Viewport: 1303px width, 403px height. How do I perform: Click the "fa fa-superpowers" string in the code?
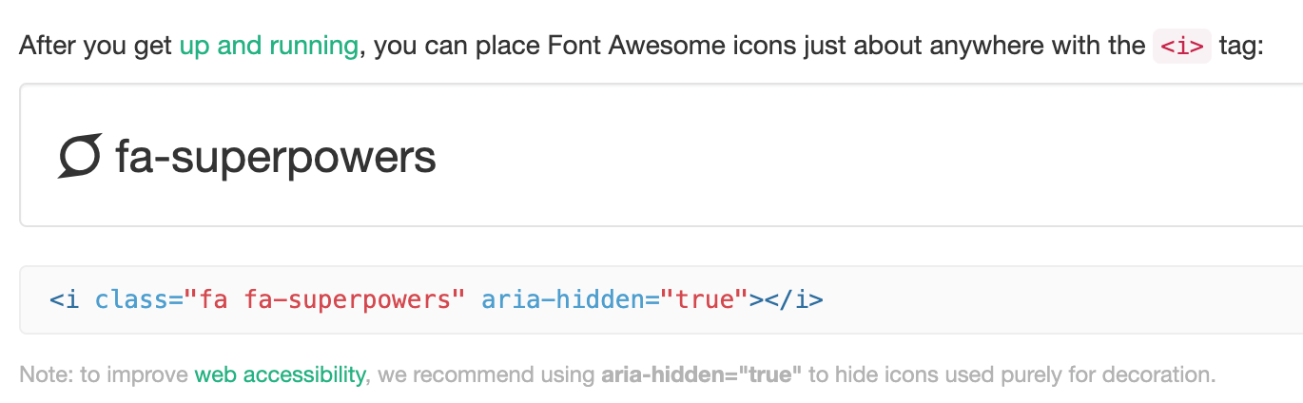324,300
